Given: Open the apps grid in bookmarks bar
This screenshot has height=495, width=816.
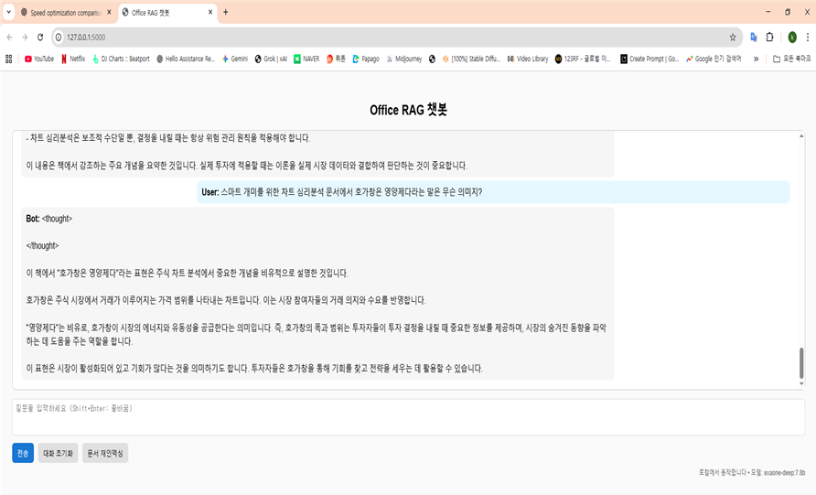Looking at the screenshot, I should click(x=8, y=59).
